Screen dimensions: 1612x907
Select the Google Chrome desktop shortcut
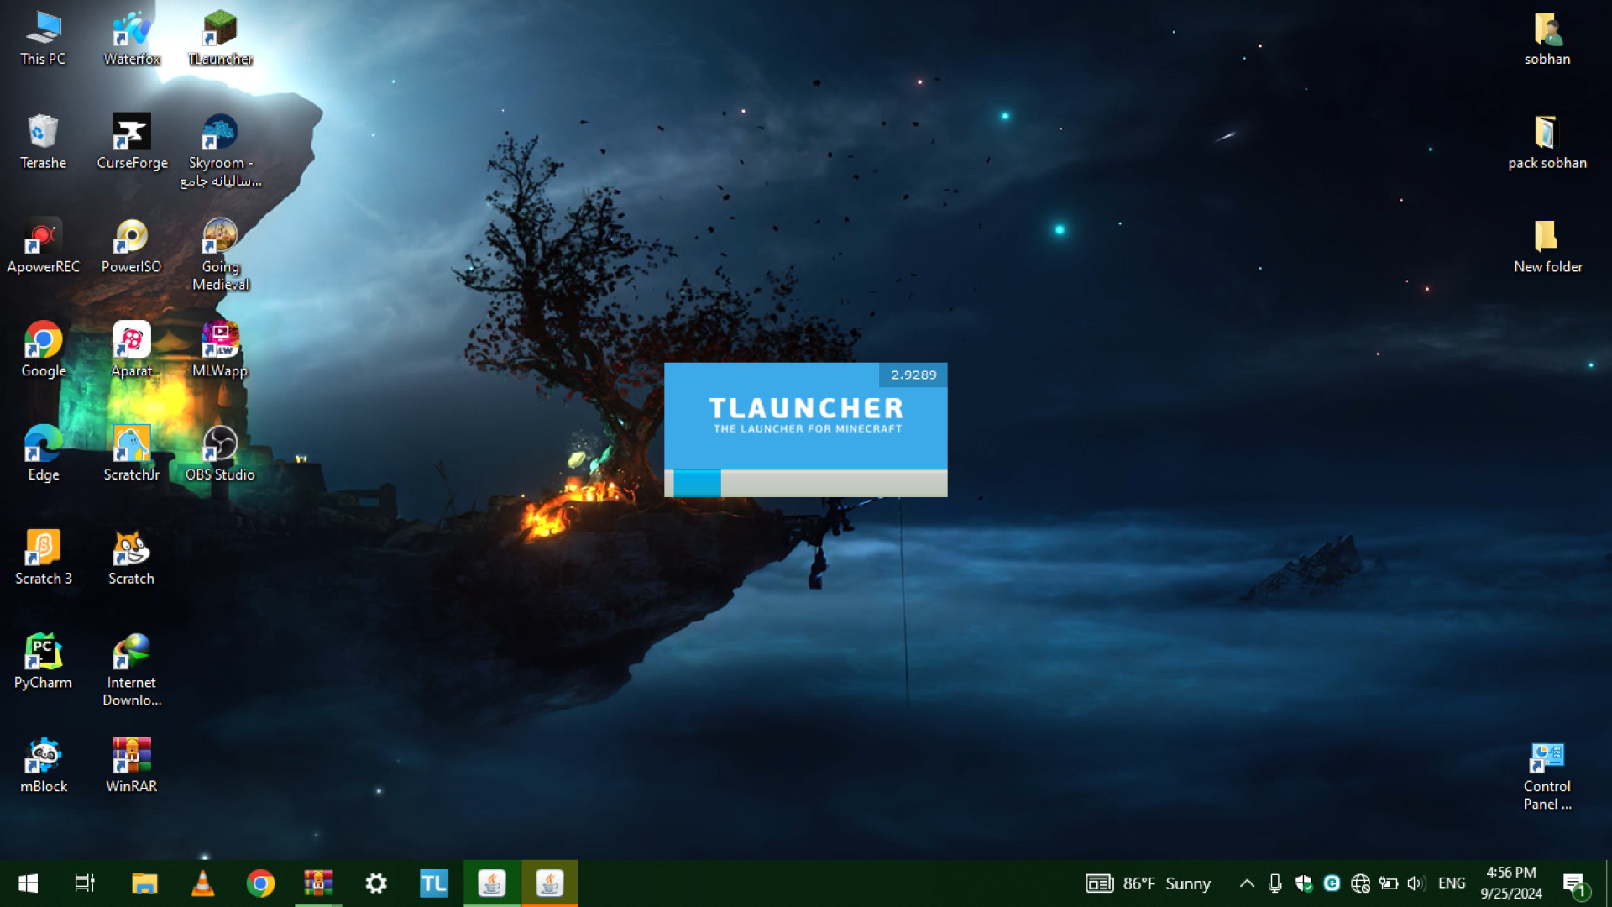tap(43, 350)
